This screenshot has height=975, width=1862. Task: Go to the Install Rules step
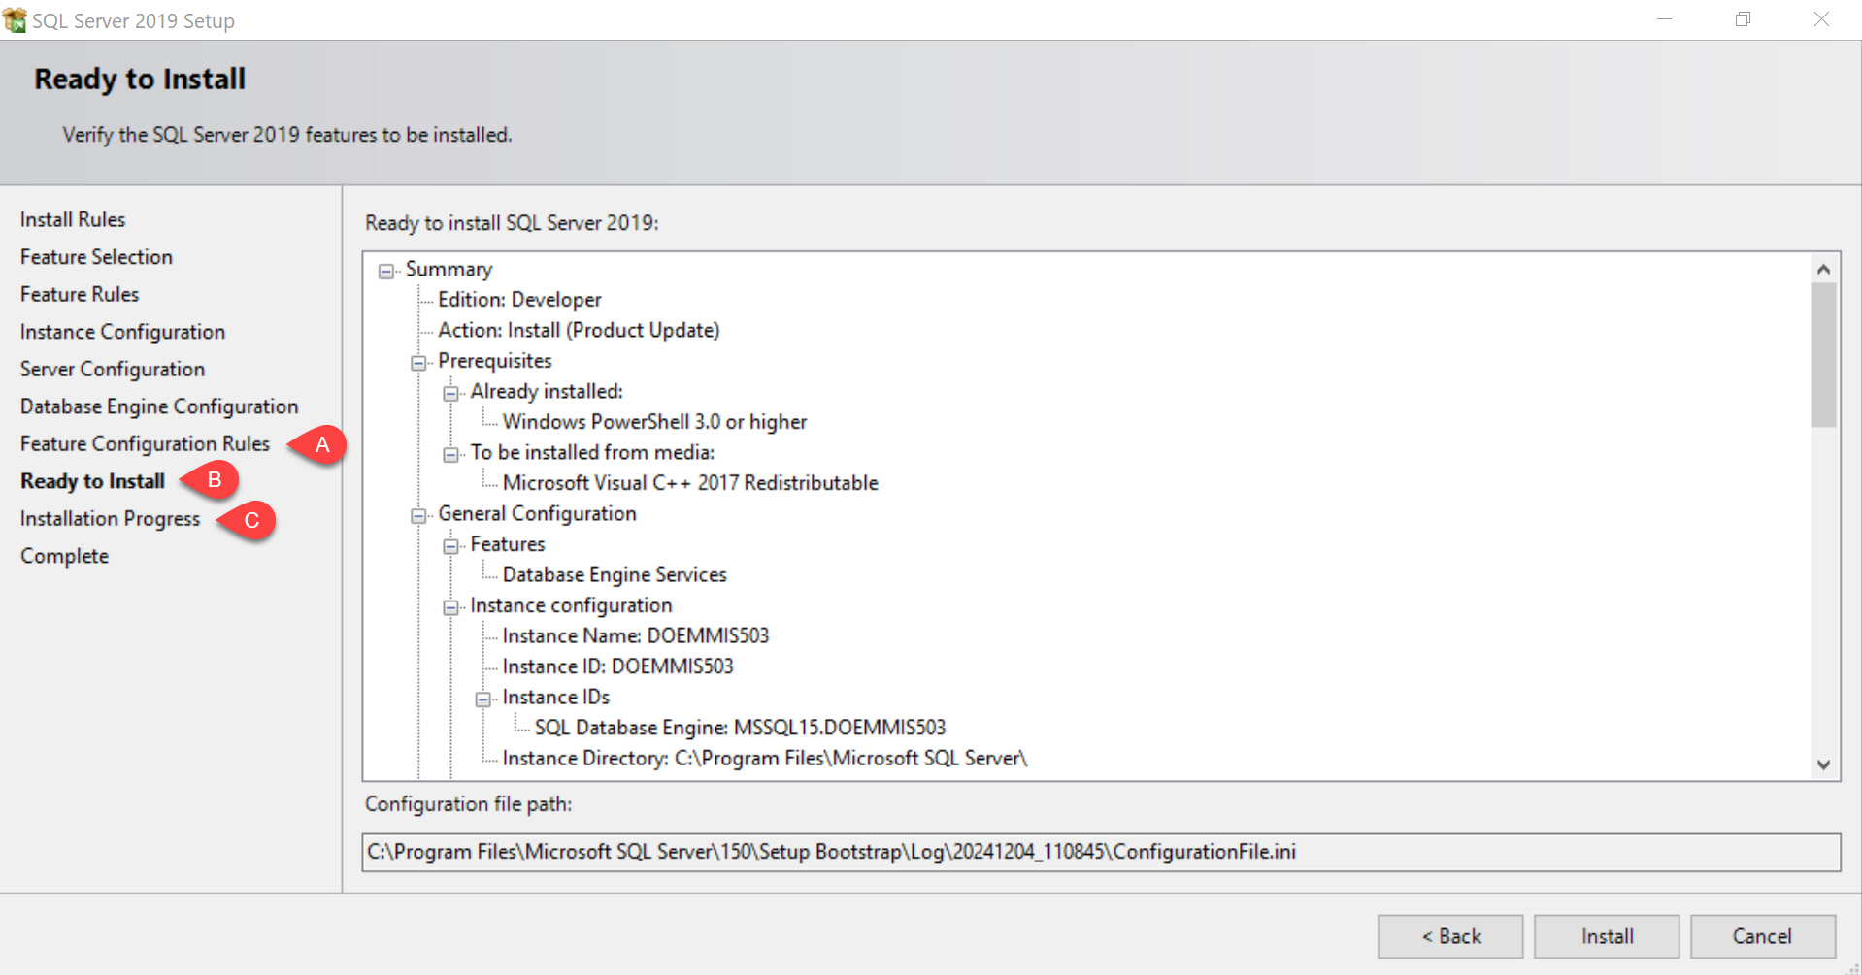[x=73, y=219]
